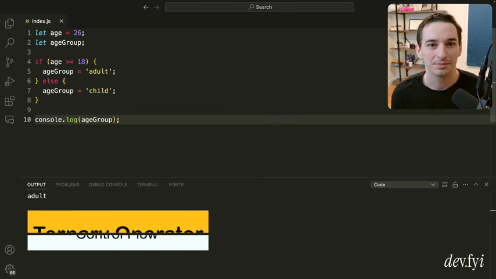Click the ageGroup = 'child' line
This screenshot has width=496, height=279.
tap(79, 91)
